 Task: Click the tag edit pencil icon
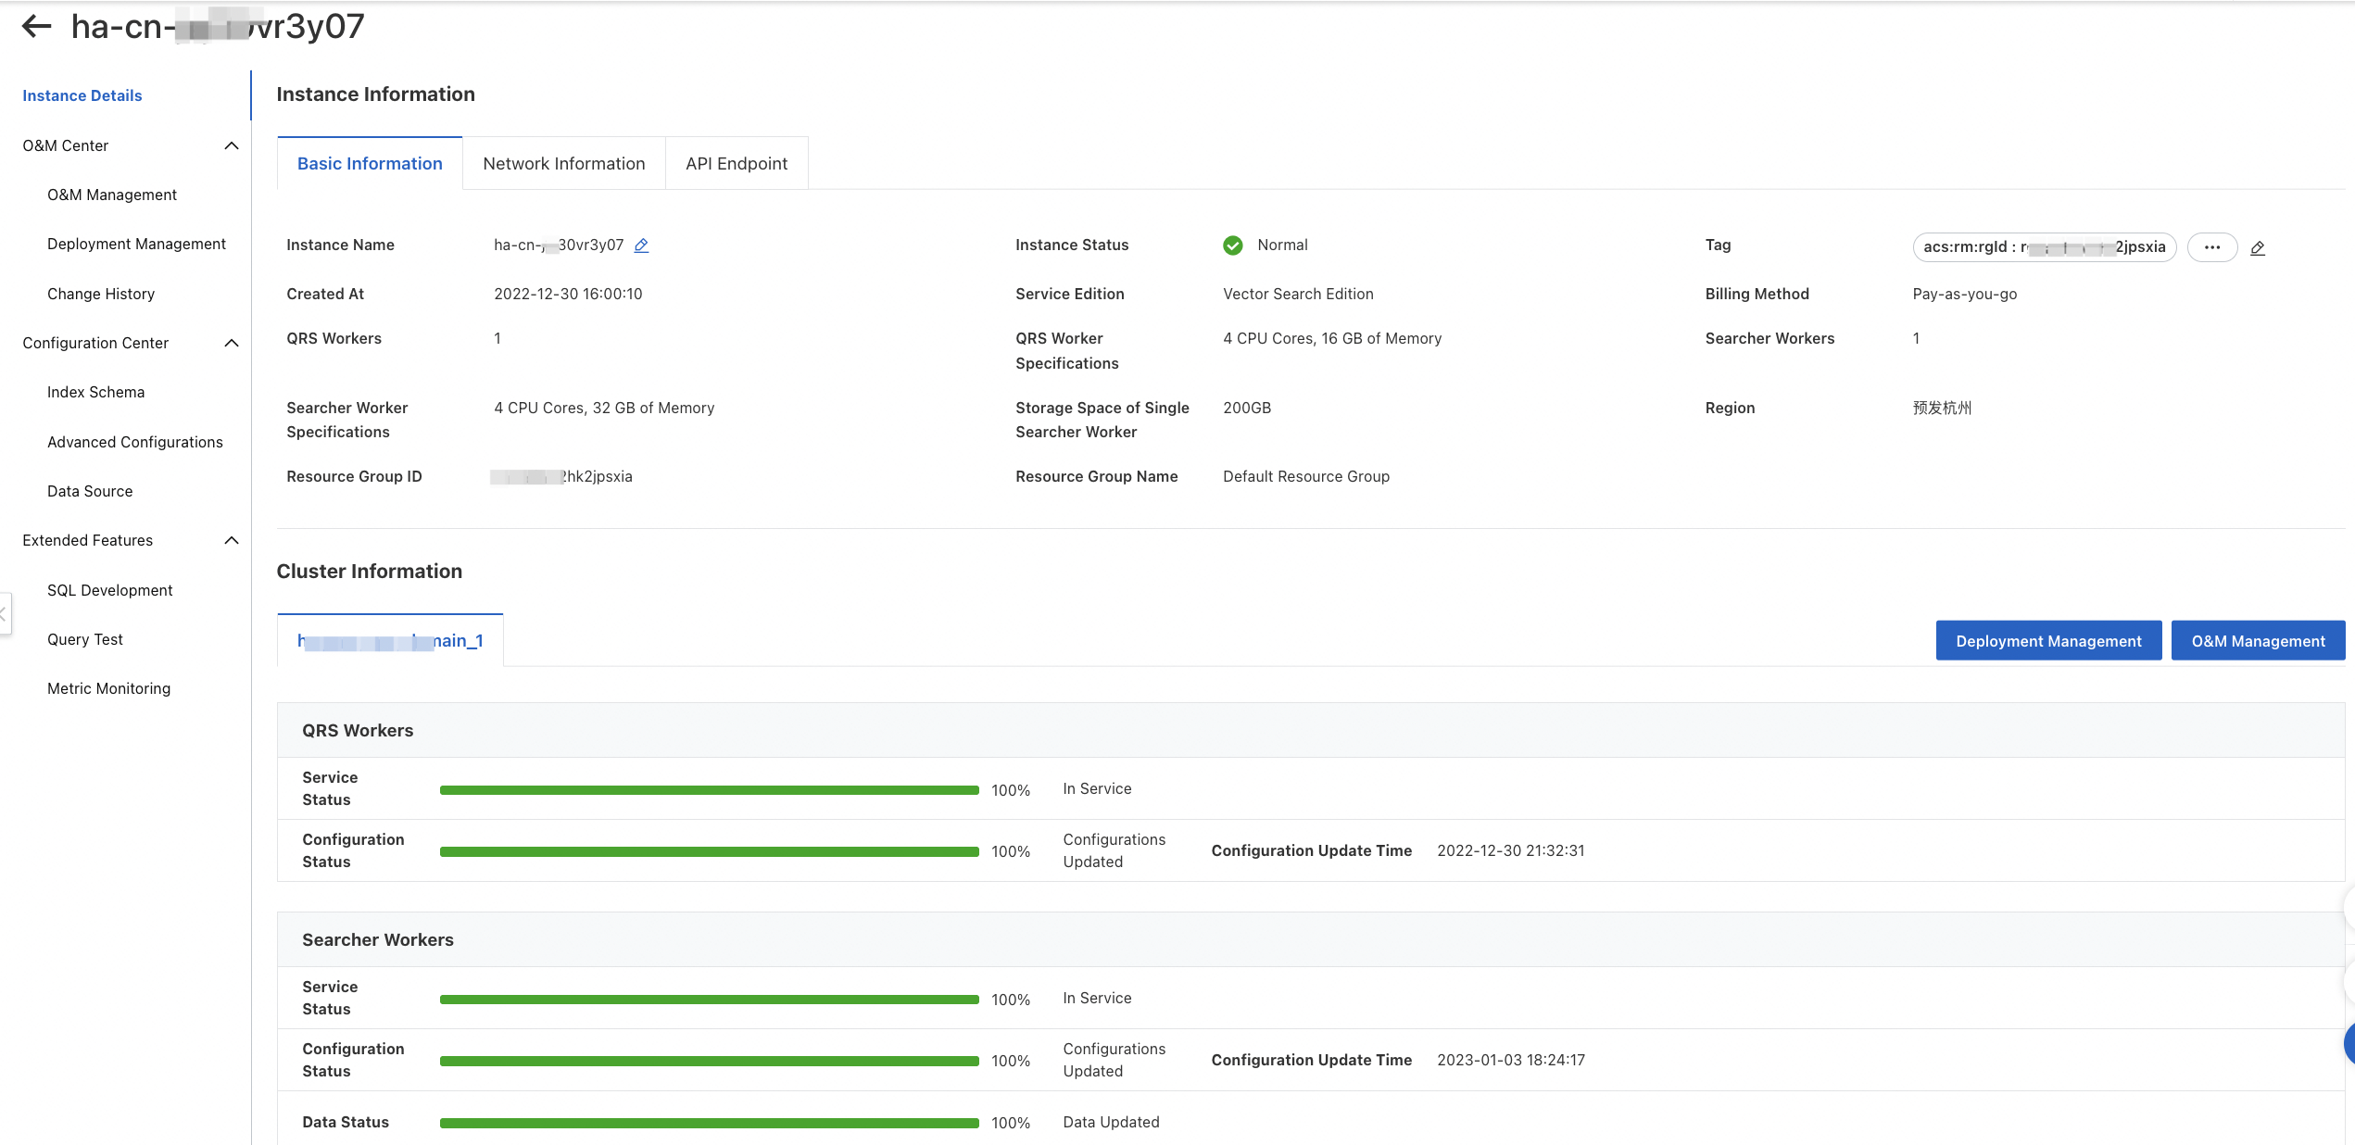point(2258,247)
